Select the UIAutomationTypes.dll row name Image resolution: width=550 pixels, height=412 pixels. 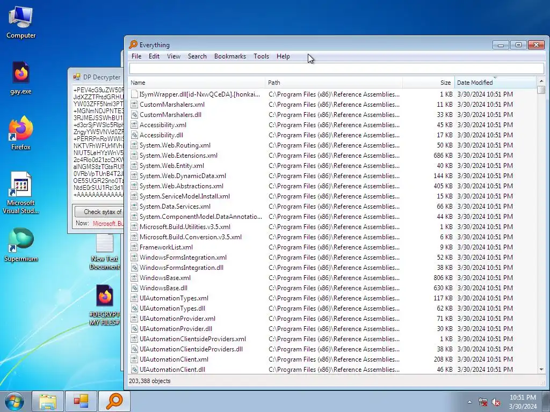tap(172, 308)
